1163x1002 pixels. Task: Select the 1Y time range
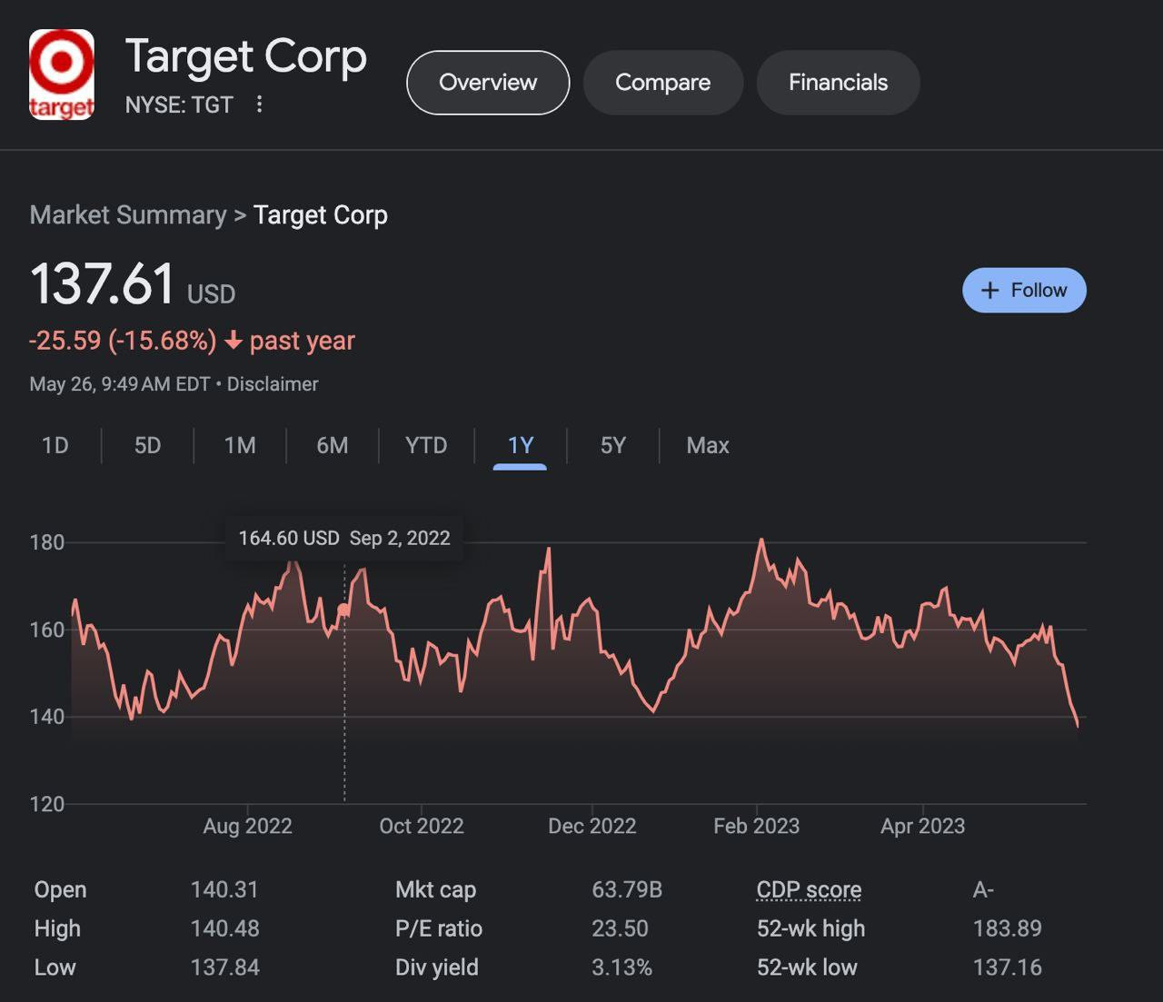pyautogui.click(x=520, y=445)
